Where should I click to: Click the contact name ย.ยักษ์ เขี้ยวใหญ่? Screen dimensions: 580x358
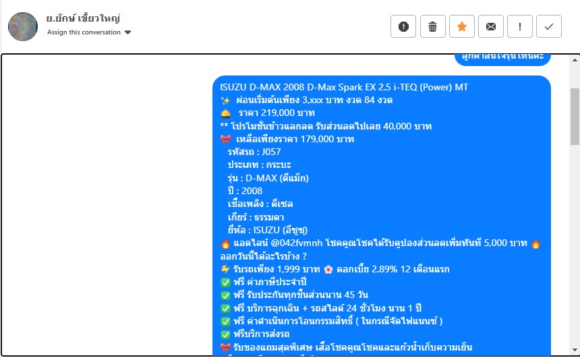83,18
